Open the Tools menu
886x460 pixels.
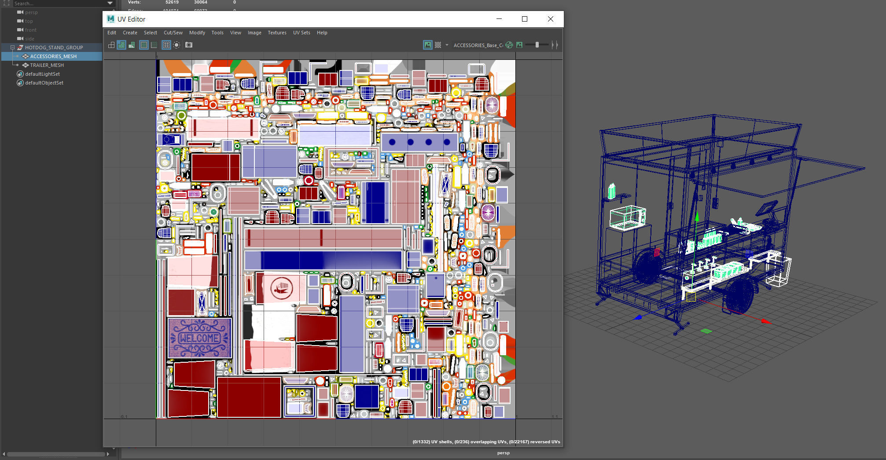tap(217, 33)
